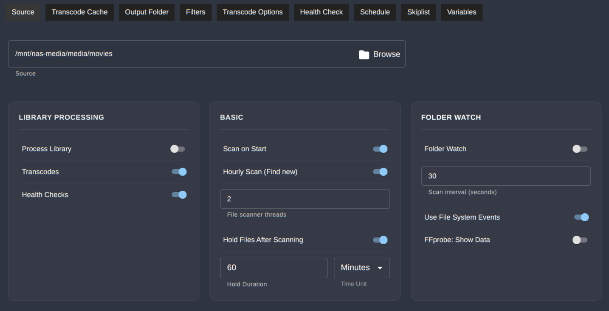Toggle Scan on Start off
Image resolution: width=609 pixels, height=311 pixels.
click(380, 149)
